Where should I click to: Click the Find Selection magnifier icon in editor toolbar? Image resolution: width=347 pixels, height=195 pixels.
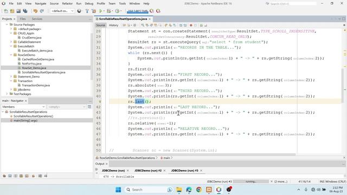pyautogui.click(x=143, y=25)
